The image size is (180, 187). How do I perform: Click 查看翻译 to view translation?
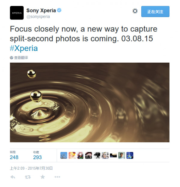21,58
